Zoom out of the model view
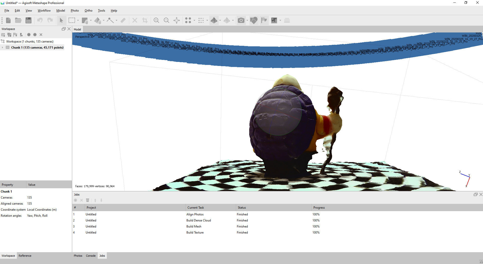 click(x=167, y=20)
